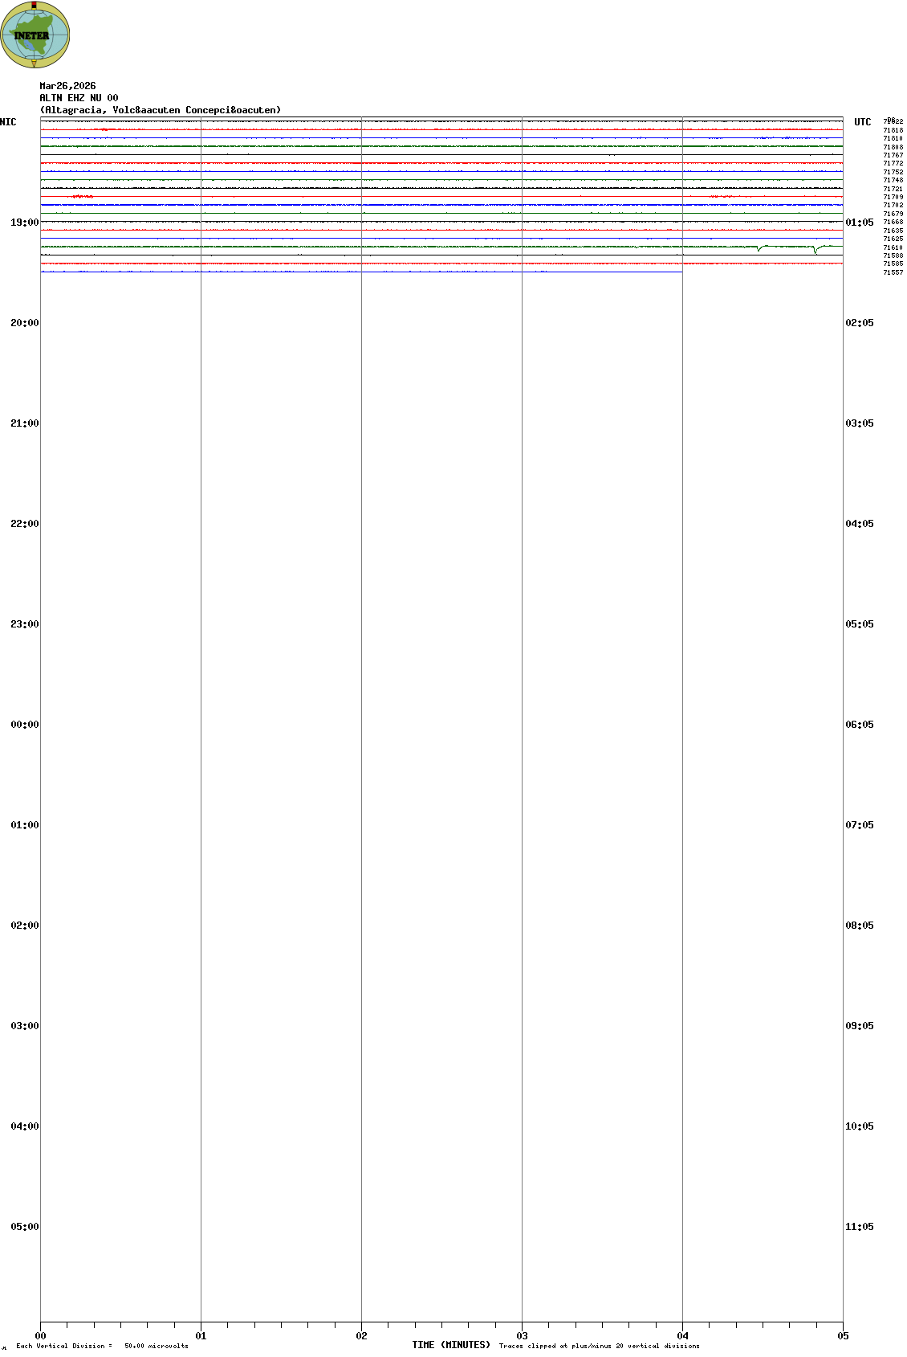Select the 01:05 UTC time label
This screenshot has width=907, height=1357.
pyautogui.click(x=859, y=223)
